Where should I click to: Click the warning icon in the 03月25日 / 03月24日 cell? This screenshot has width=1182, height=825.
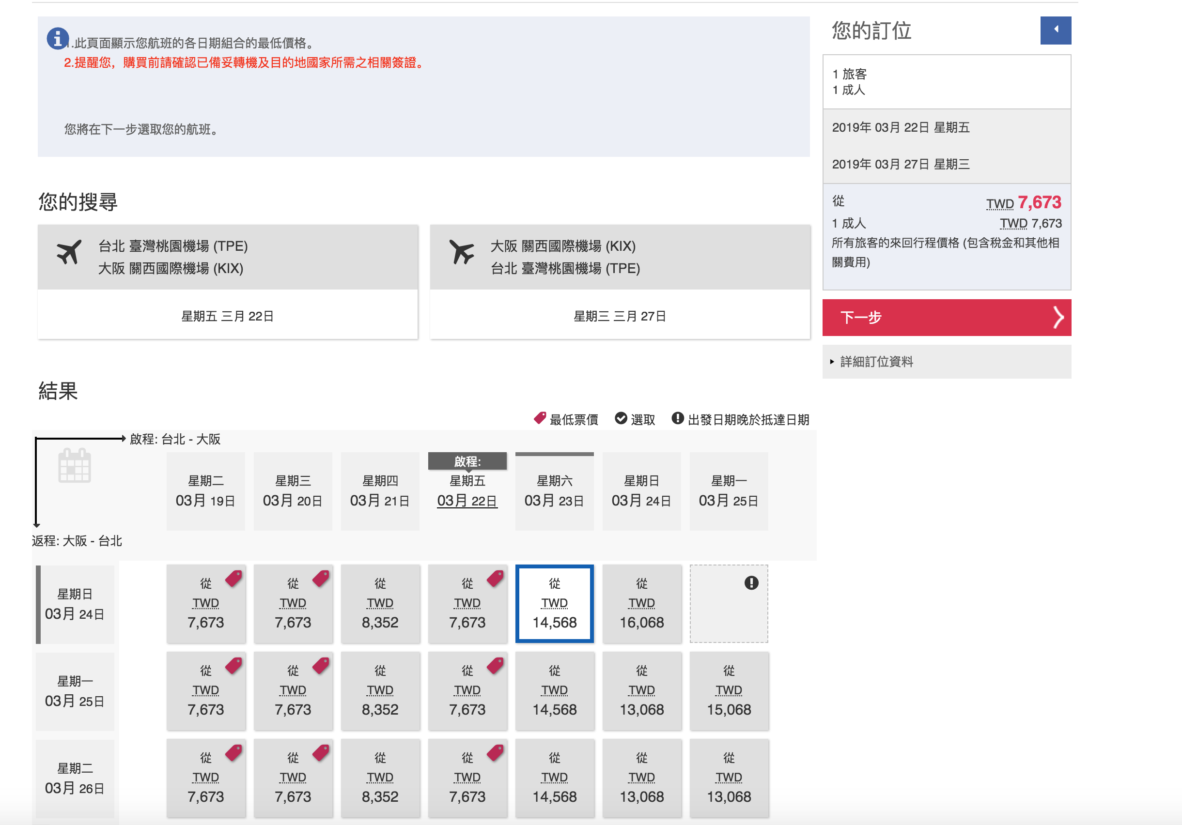pos(751,582)
